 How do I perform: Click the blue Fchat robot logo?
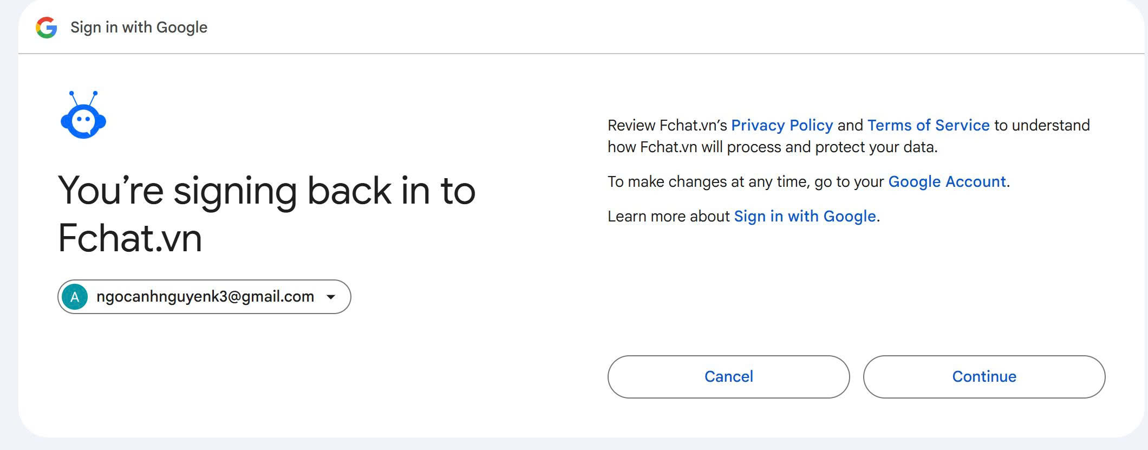pos(83,116)
